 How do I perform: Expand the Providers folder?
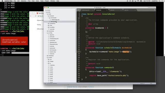coord(47,27)
